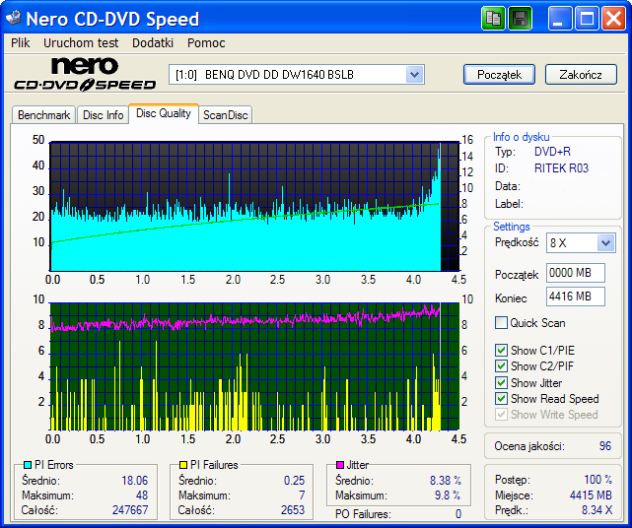Click the yellow PI Failures color swatch
This screenshot has width=632, height=528.
point(183,465)
